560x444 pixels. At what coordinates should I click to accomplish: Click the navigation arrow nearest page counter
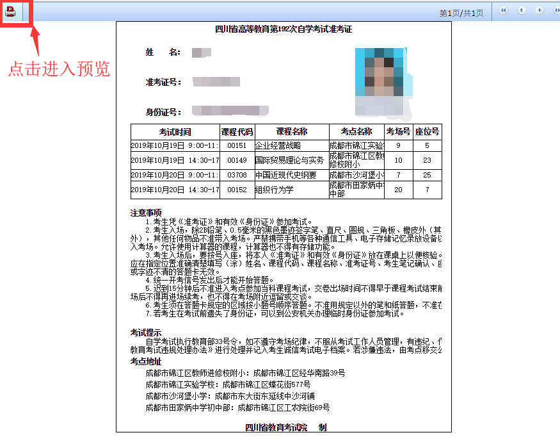(x=503, y=11)
